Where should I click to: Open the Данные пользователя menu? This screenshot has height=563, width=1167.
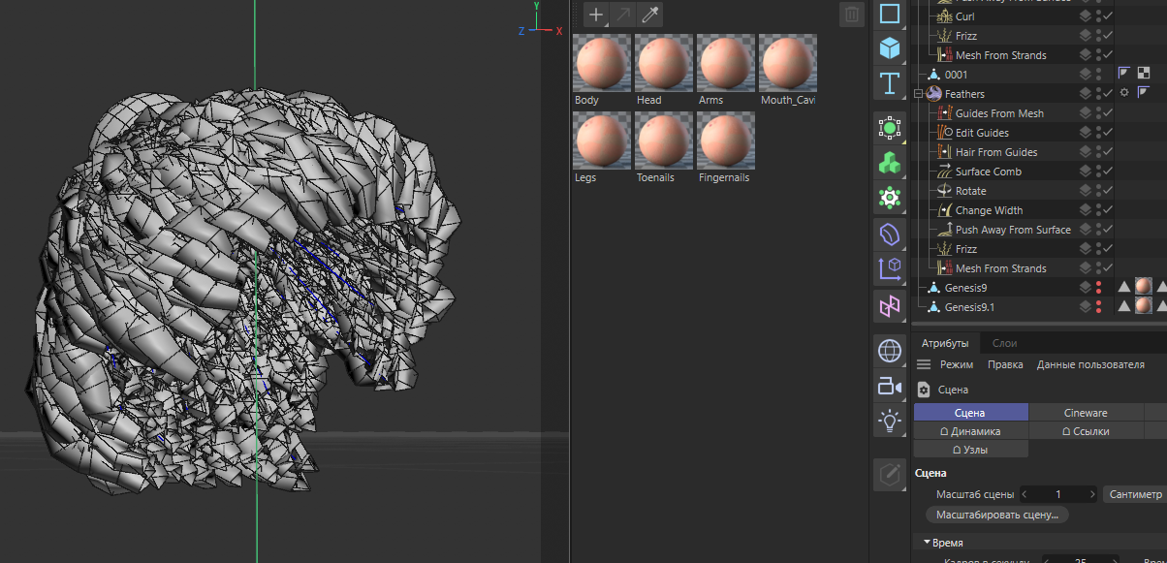tap(1090, 364)
